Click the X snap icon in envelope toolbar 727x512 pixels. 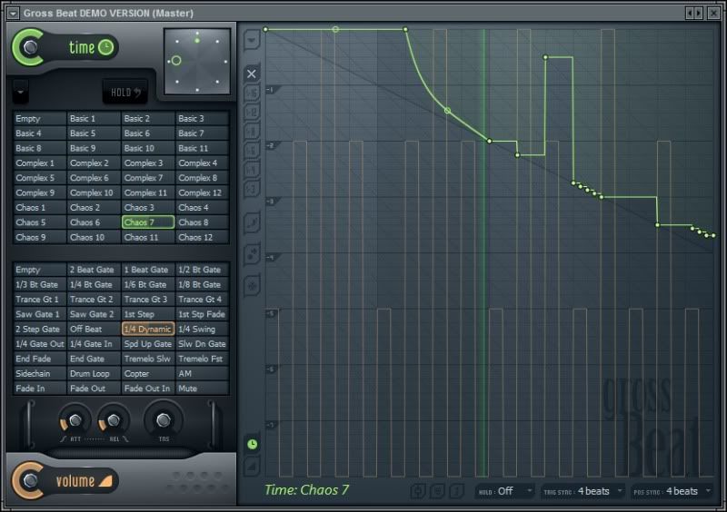click(252, 74)
